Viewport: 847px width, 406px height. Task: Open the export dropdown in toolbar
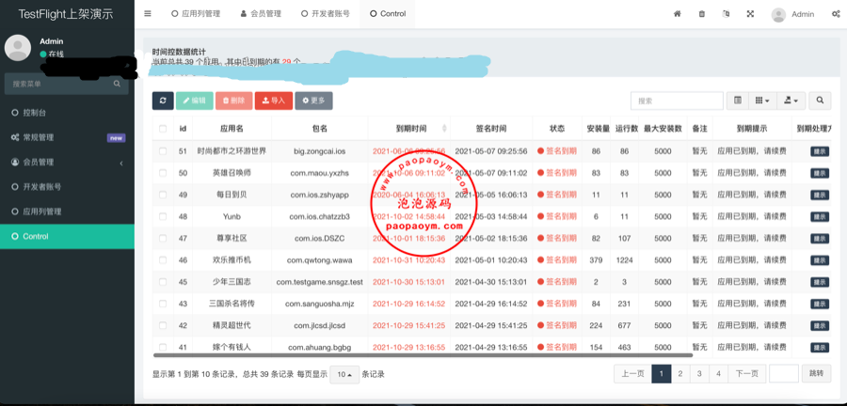coord(791,101)
